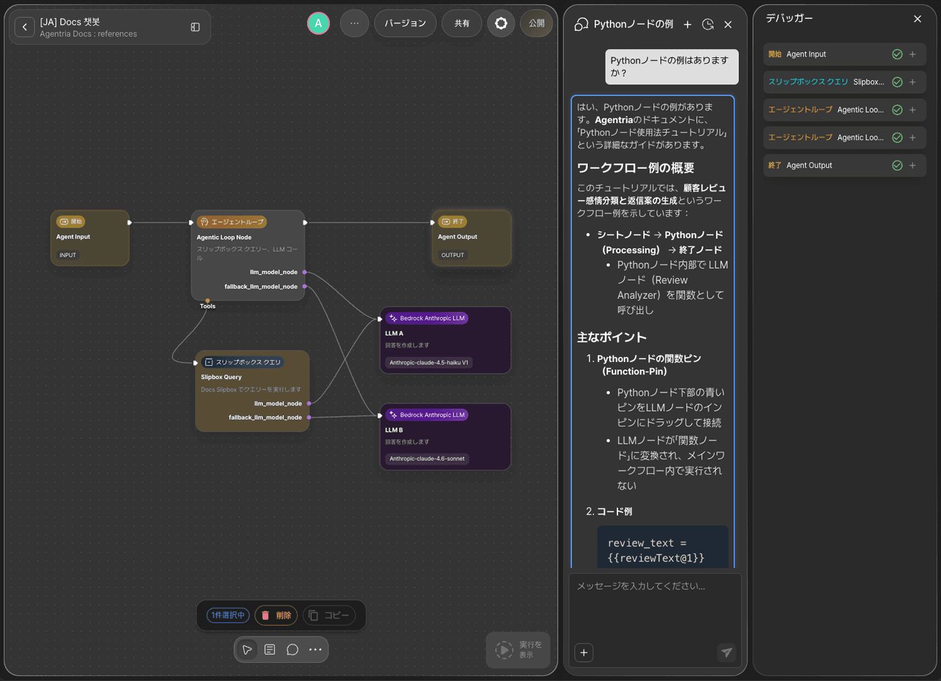The height and width of the screenshot is (681, 941).
Task: Select the note tool in bottom toolbar
Action: click(270, 650)
